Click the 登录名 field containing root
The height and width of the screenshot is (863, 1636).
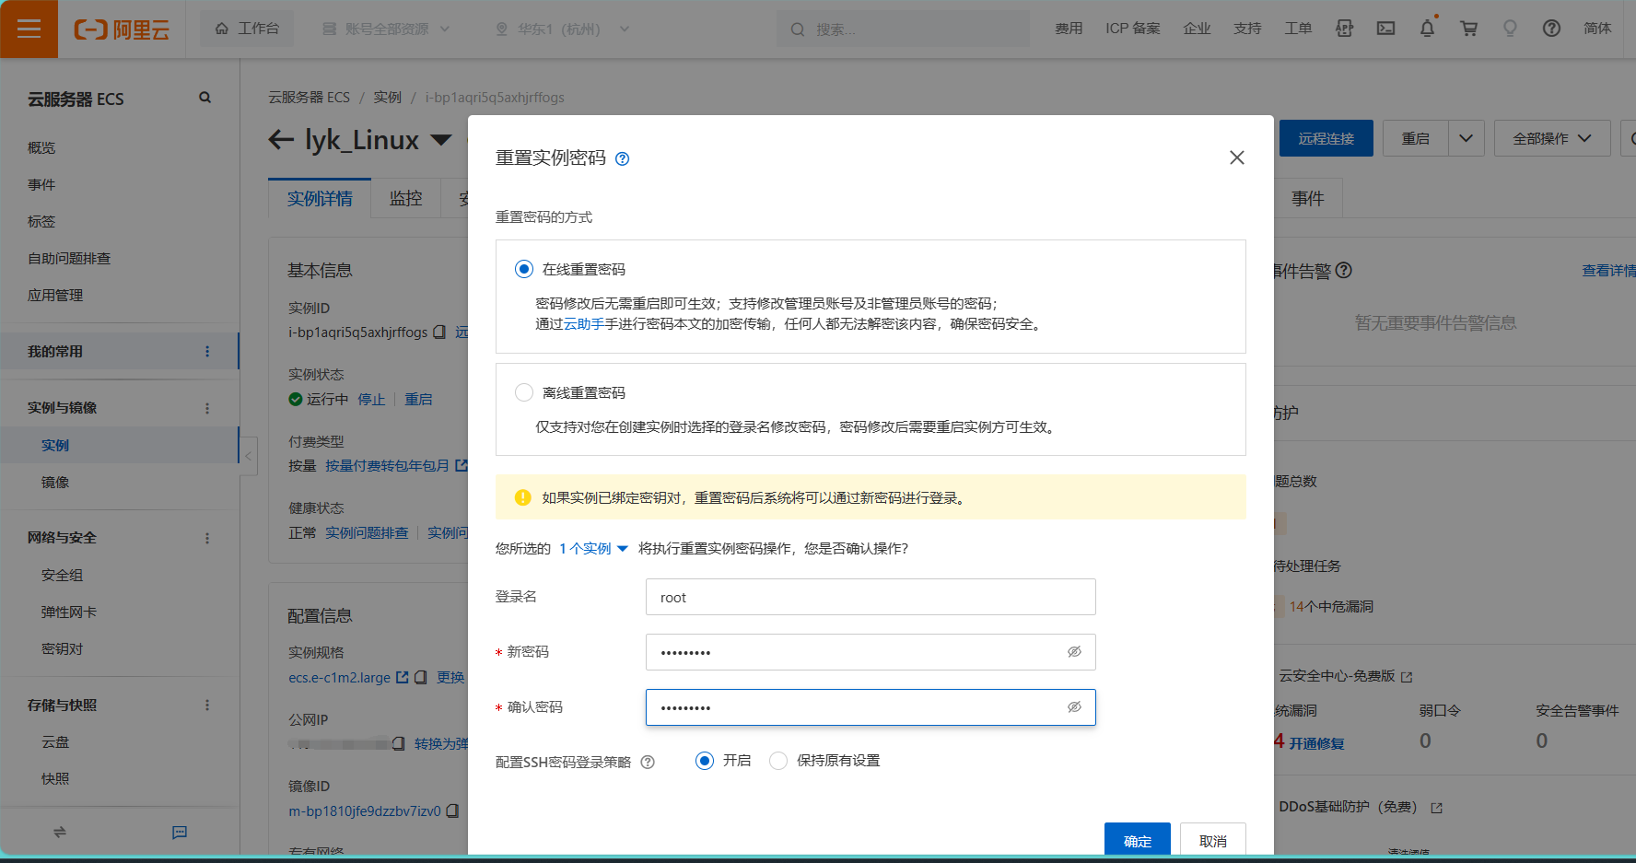(x=871, y=597)
